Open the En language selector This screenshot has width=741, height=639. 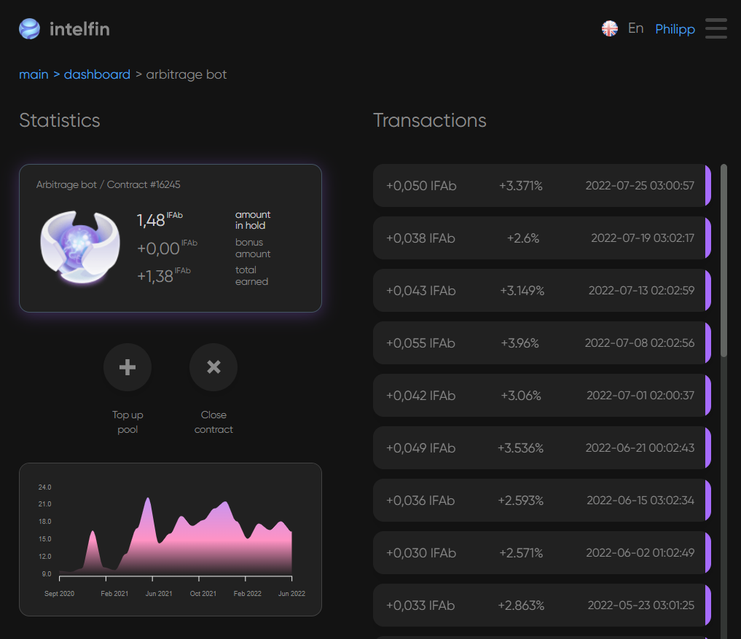click(x=635, y=28)
